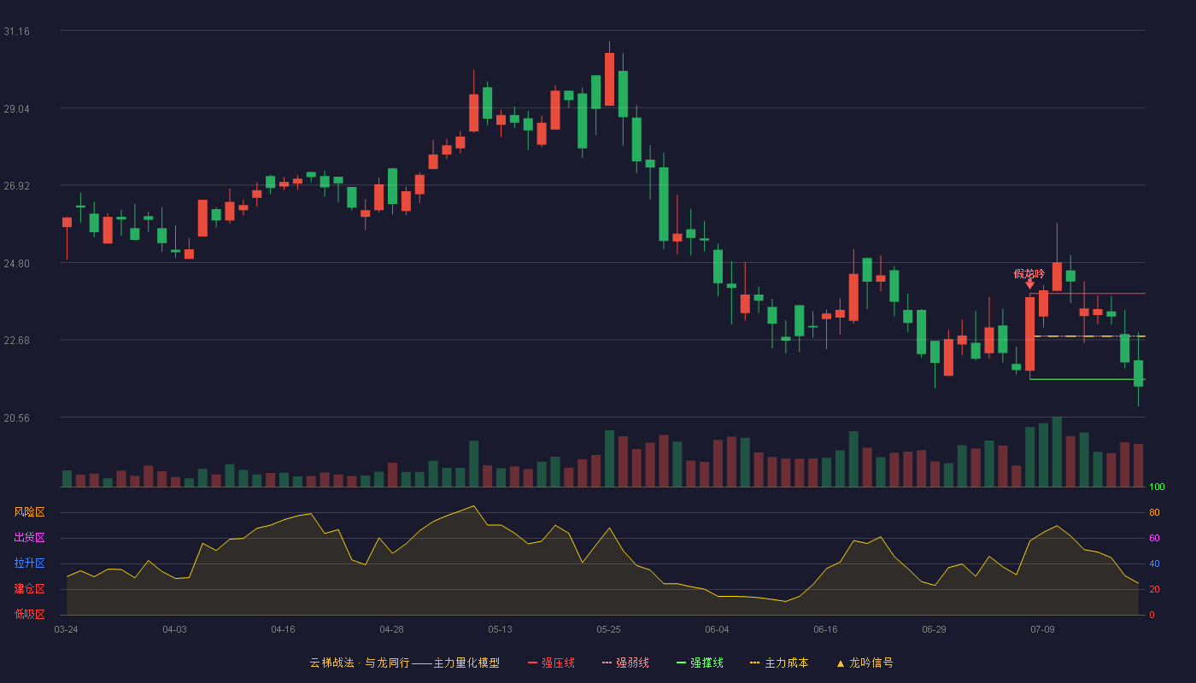The width and height of the screenshot is (1196, 683).
Task: Click the 低吸区 zone label
Action: coord(29,614)
